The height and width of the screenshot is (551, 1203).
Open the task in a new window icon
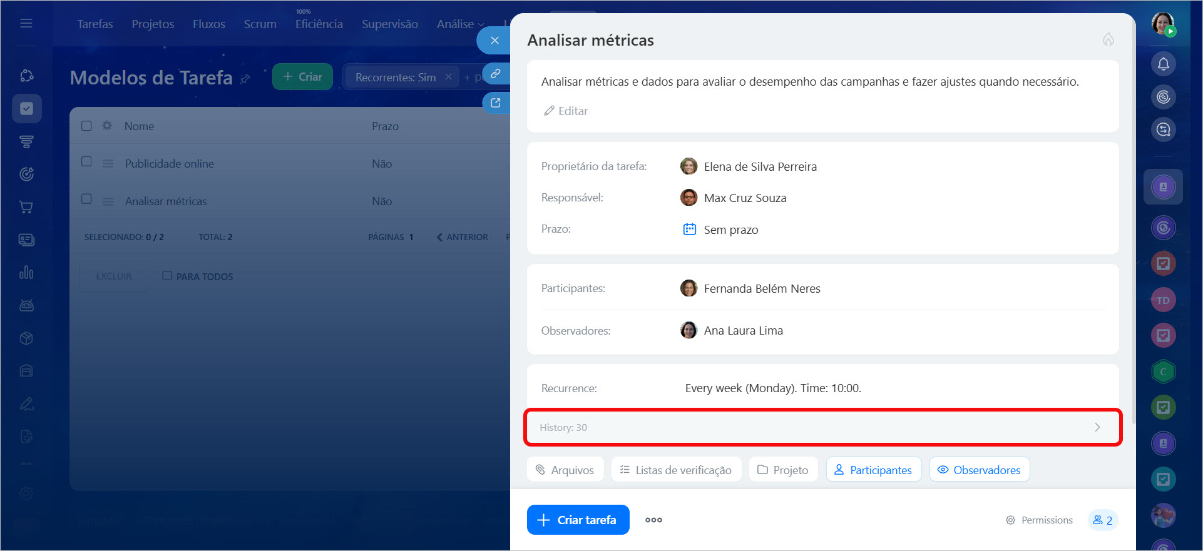point(496,103)
